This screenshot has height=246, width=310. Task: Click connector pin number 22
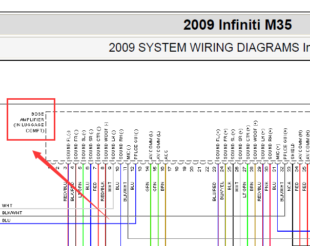(207, 169)
